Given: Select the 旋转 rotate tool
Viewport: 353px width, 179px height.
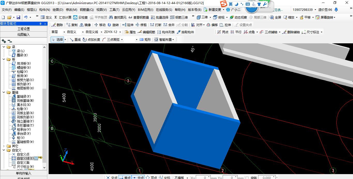Looking at the screenshot, I should [113, 25].
